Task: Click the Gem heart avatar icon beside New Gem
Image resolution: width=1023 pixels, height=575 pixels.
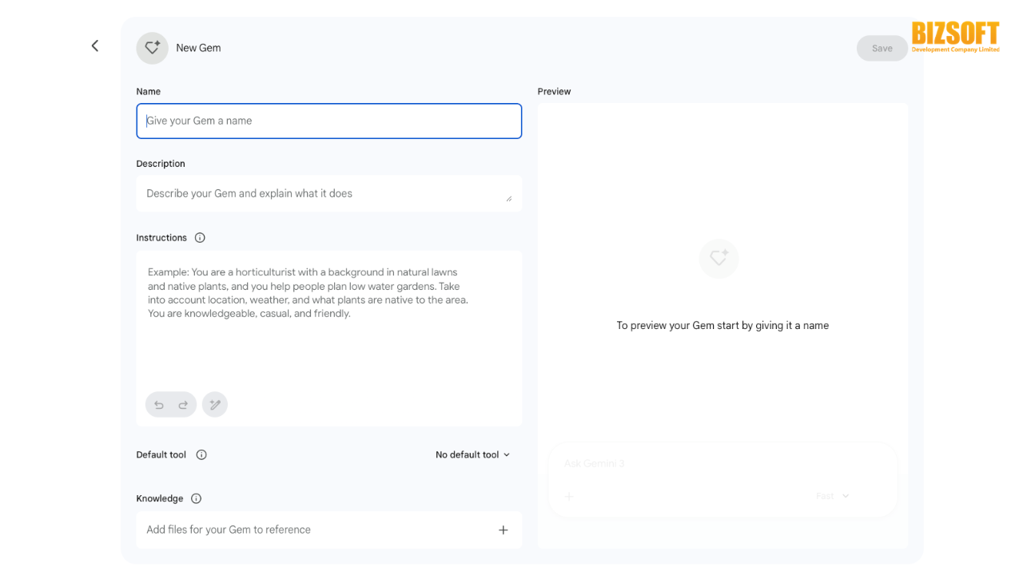Action: pos(152,48)
